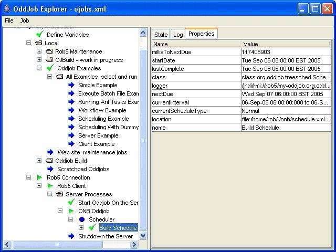Screen dimensions: 336x252
Task: Expand the Oddjob Build node
Action: click(39, 160)
